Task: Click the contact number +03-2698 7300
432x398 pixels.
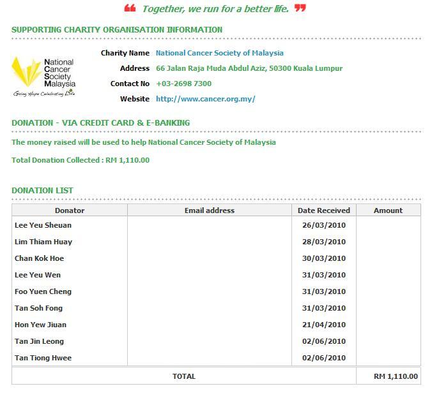Action: coord(184,84)
